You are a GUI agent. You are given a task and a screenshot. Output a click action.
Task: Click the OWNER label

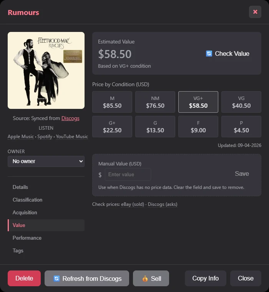16,152
